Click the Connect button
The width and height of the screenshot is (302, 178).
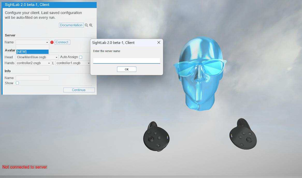click(x=62, y=42)
